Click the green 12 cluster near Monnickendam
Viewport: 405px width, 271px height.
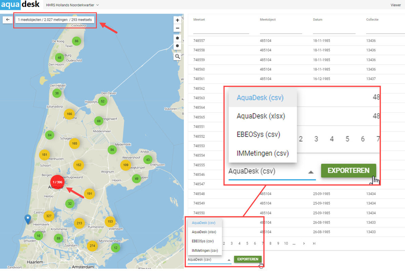click(115, 248)
